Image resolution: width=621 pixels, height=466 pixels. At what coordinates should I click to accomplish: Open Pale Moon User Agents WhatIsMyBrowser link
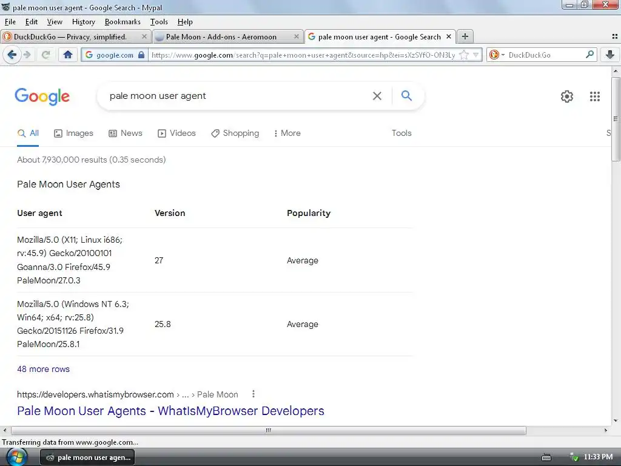pos(170,411)
